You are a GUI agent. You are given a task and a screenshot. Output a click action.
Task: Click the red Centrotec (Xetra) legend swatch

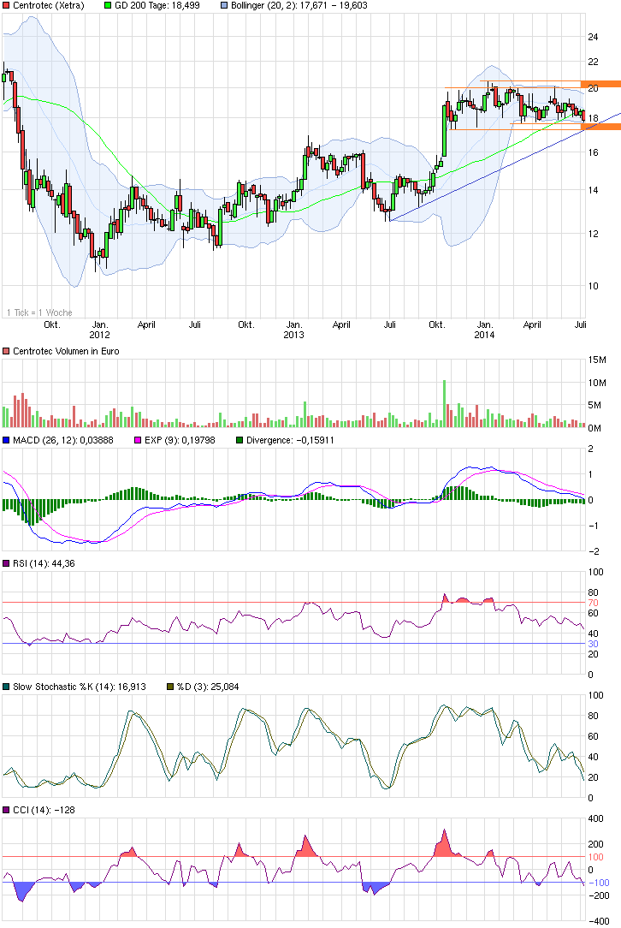point(6,5)
